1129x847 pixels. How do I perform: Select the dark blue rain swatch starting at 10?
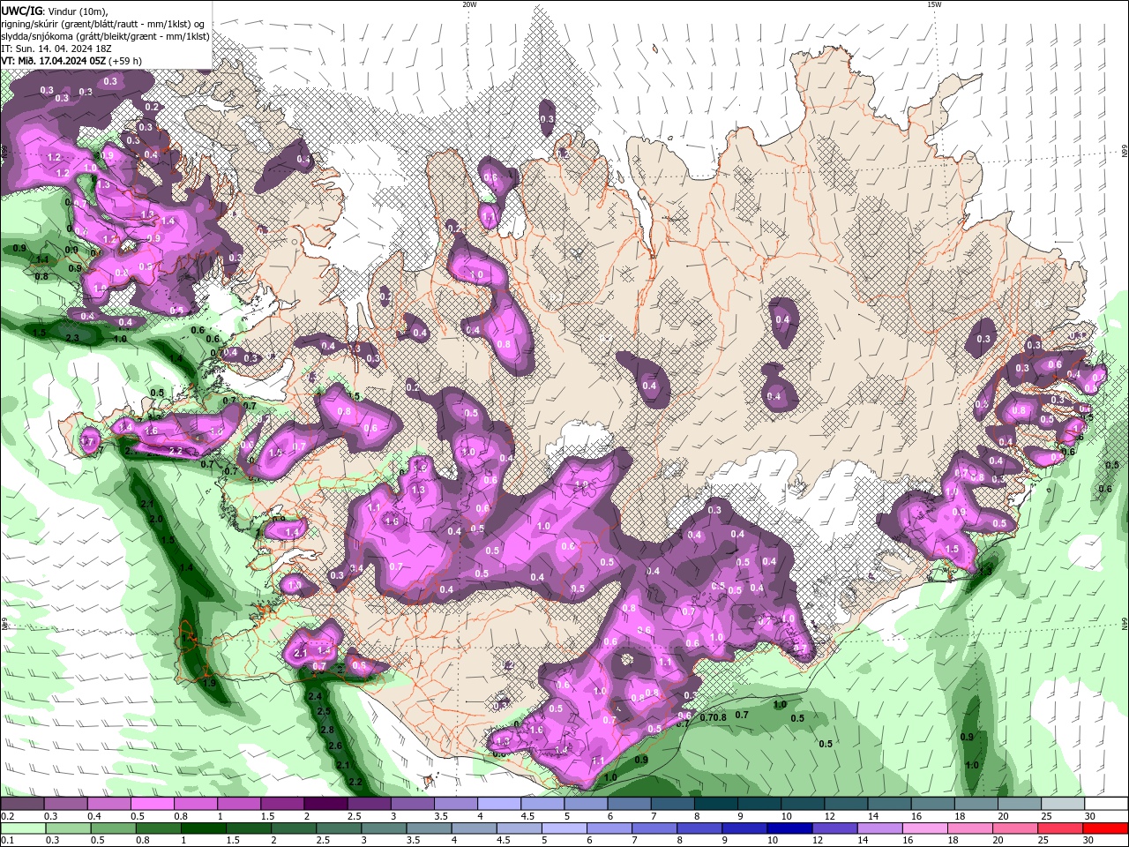pyautogui.click(x=789, y=828)
